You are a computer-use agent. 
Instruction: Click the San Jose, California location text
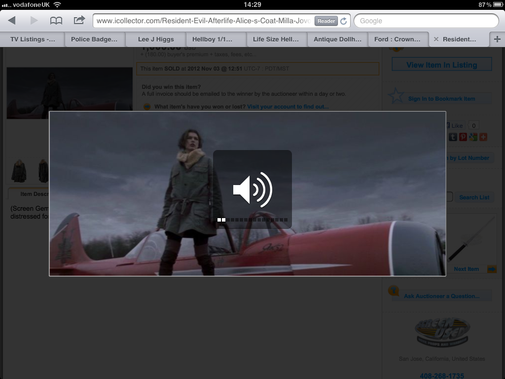pos(442,359)
